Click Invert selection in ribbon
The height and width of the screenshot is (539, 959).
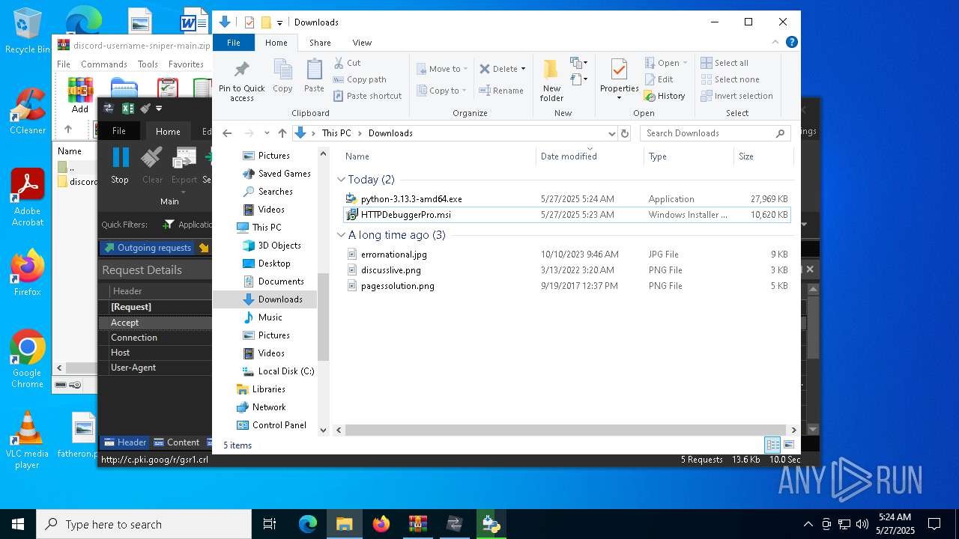tap(737, 96)
